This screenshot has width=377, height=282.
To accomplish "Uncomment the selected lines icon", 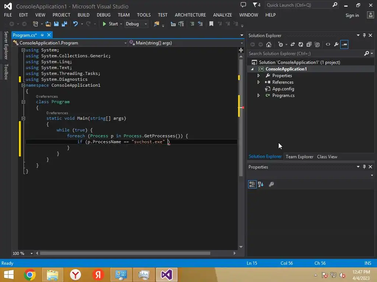I will [x=200, y=24].
